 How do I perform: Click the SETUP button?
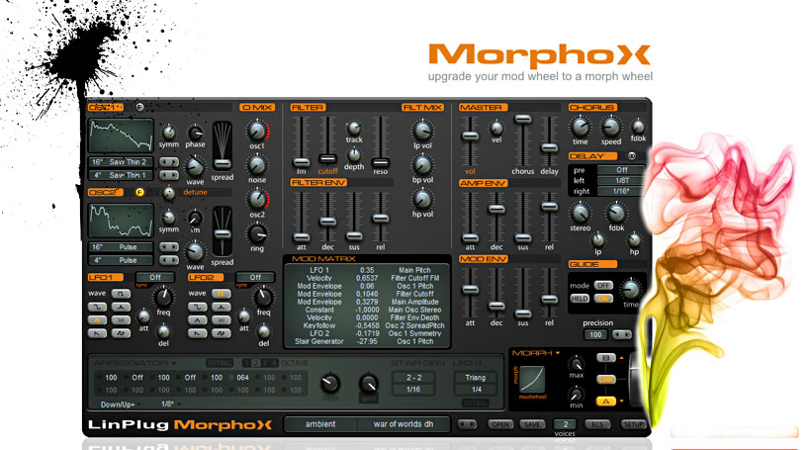pyautogui.click(x=633, y=424)
